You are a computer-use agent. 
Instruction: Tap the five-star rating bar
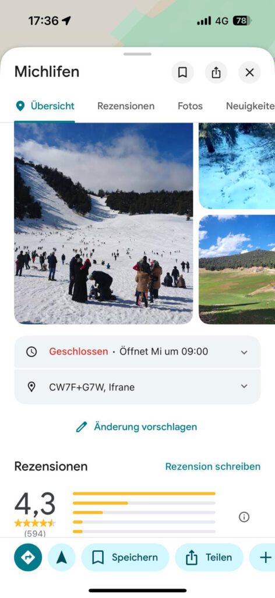(x=144, y=493)
